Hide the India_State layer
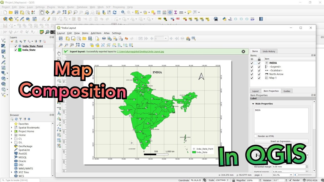The width and height of the screenshot is (324, 182). [15, 50]
